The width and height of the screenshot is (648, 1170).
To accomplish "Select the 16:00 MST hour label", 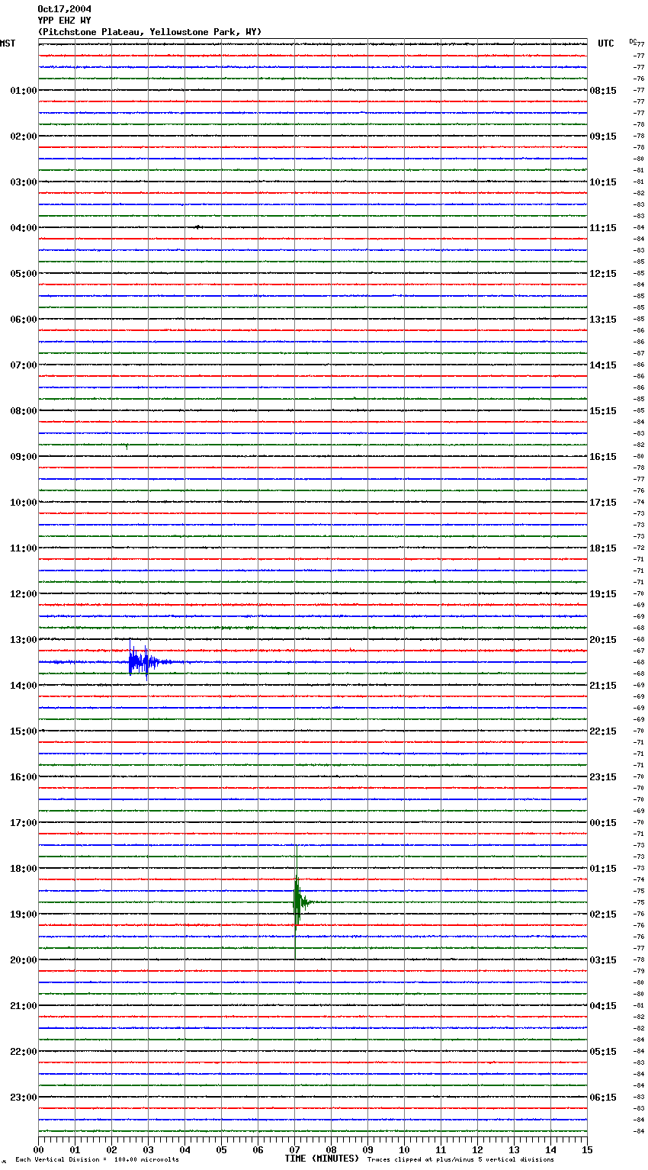I will (24, 777).
